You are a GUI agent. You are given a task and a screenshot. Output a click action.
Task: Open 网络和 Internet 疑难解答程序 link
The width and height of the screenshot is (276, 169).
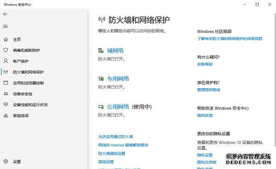[x=123, y=145]
